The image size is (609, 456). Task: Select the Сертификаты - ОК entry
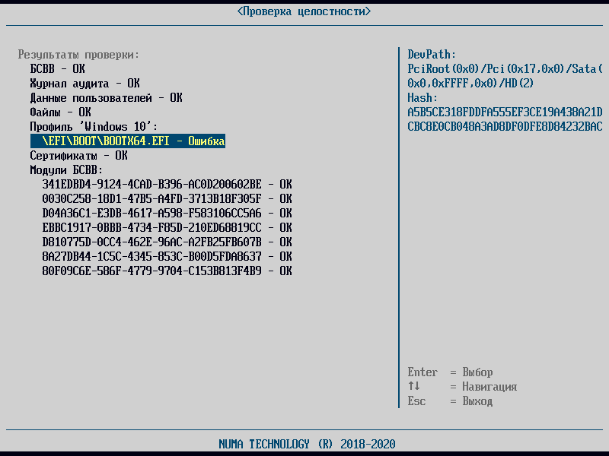pos(78,156)
